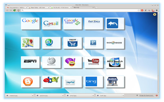Click the red extension icon in toolbar
Viewport: 164px width, 102px height.
pyautogui.click(x=142, y=10)
